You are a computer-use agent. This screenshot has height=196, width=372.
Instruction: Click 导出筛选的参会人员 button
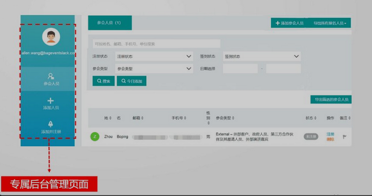click(331, 99)
